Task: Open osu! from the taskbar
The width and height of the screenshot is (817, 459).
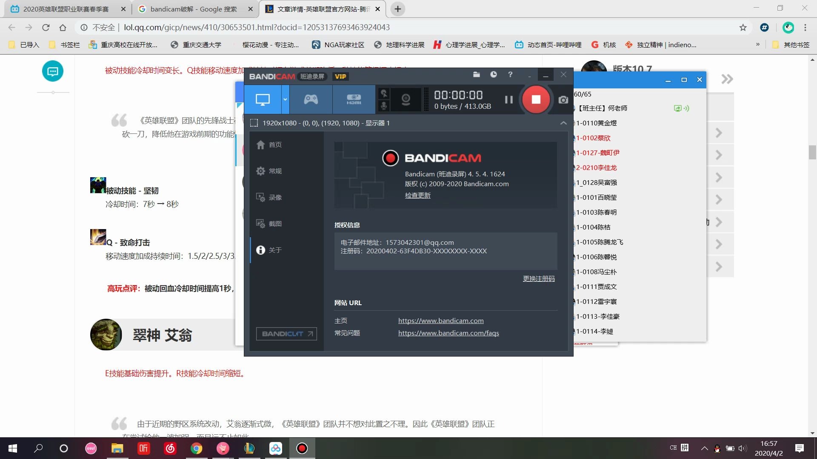Action: pos(91,448)
